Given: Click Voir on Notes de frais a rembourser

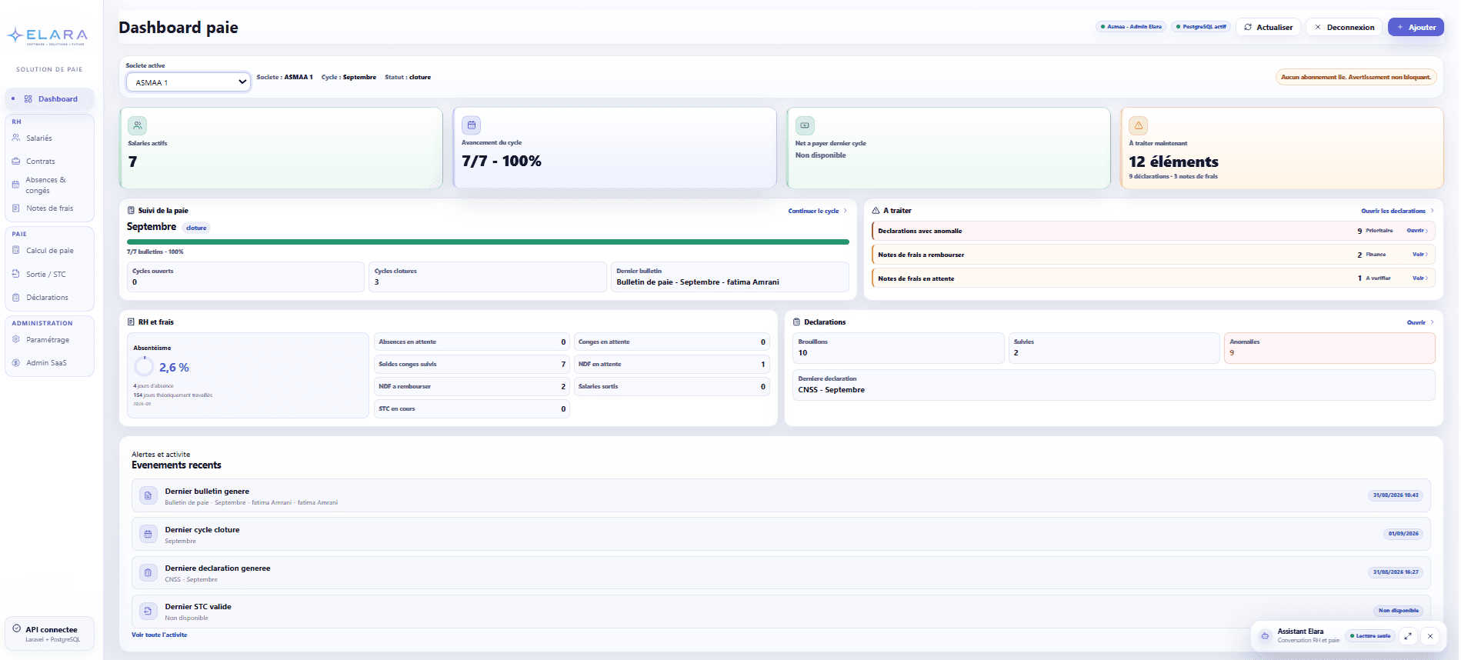Looking at the screenshot, I should click(1420, 255).
